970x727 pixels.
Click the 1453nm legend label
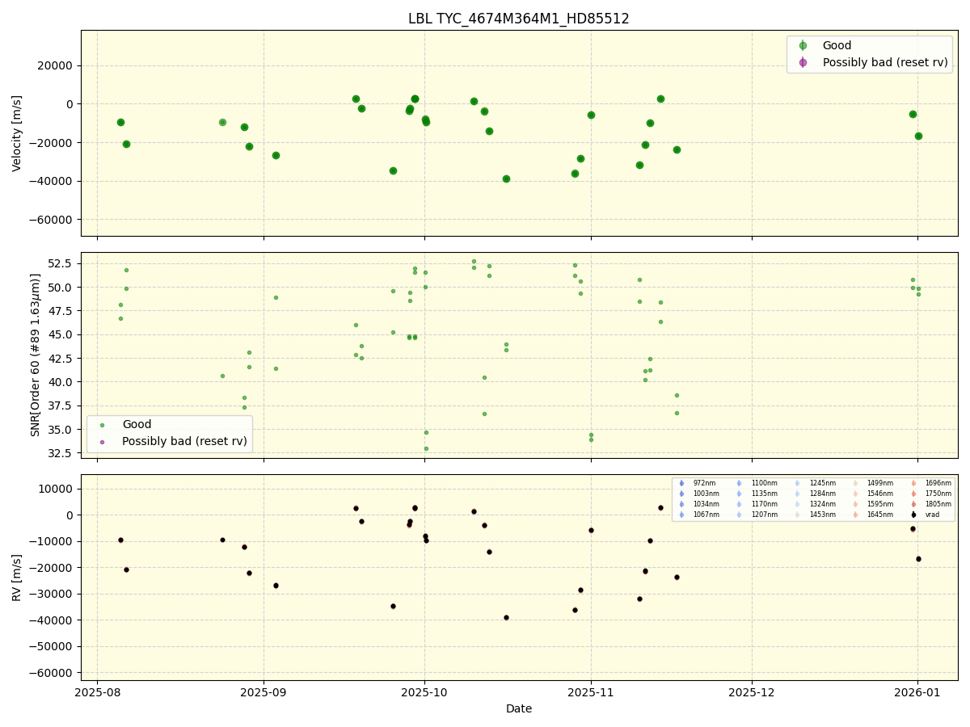click(823, 515)
